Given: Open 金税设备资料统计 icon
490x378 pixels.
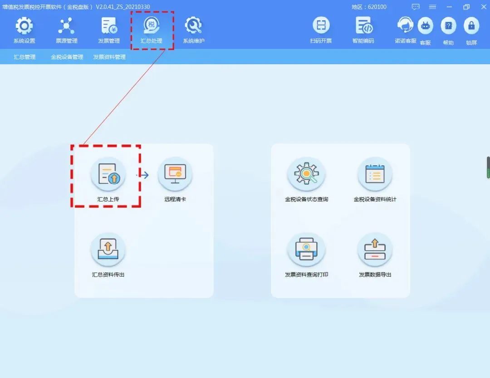Looking at the screenshot, I should [x=375, y=174].
